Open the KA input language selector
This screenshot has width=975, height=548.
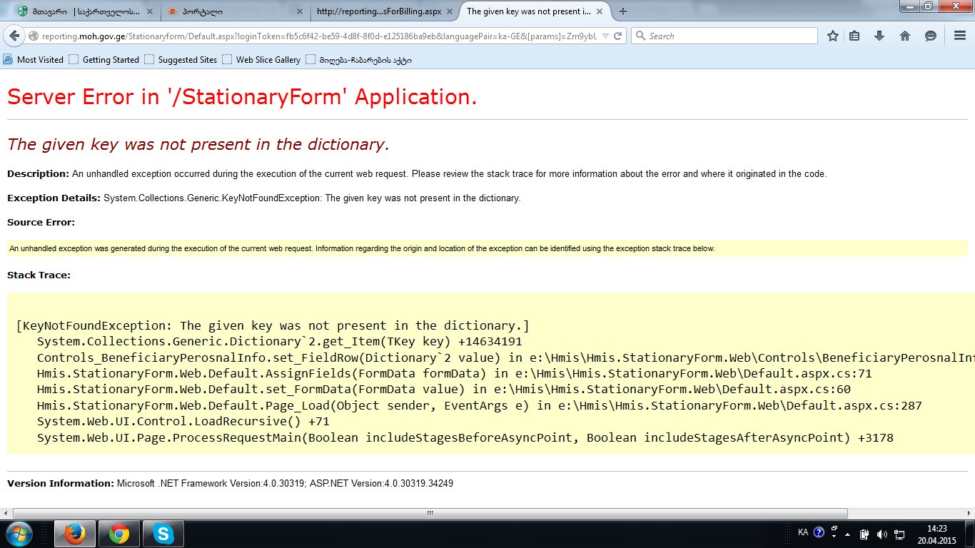coord(803,532)
